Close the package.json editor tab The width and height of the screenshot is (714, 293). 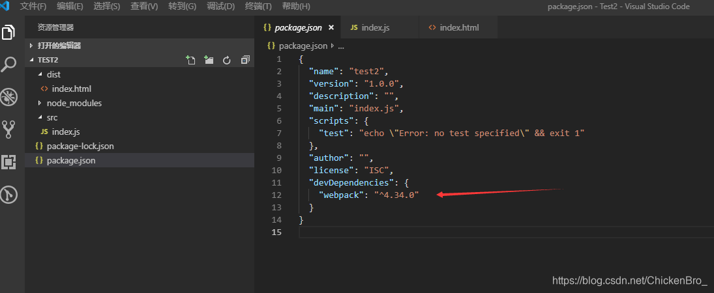331,27
